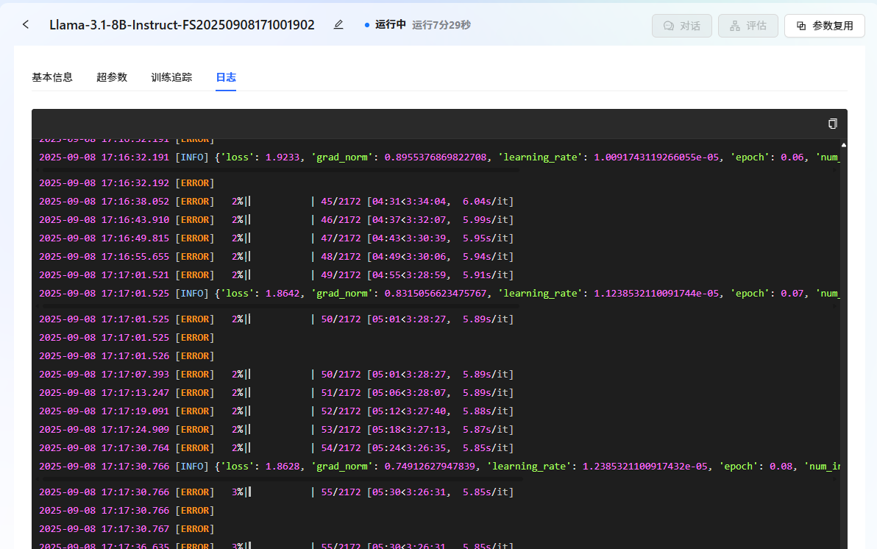
Task: Open the 对话 chat button
Action: (681, 26)
